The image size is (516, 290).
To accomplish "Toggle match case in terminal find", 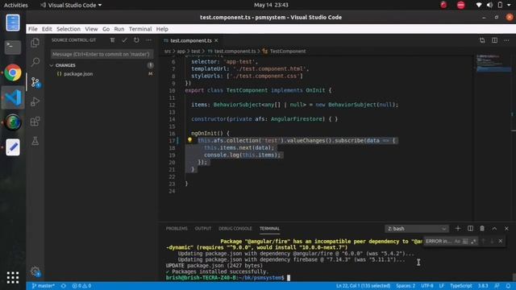I will point(457,242).
